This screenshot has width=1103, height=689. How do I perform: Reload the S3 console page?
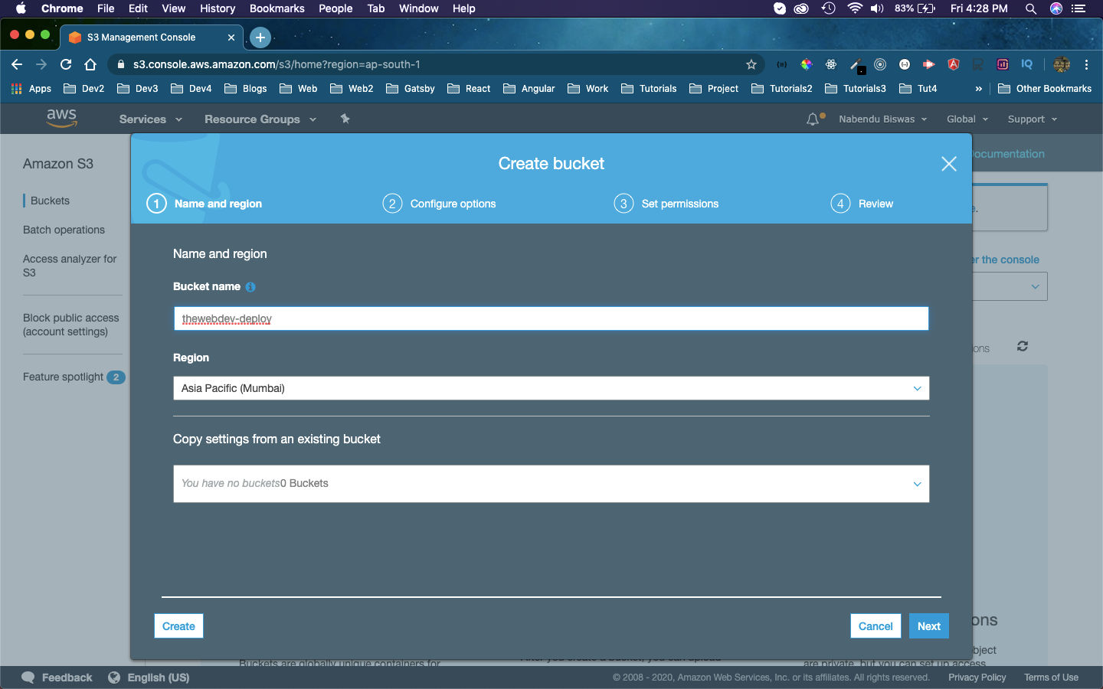click(66, 64)
